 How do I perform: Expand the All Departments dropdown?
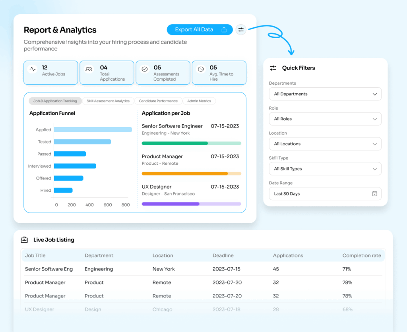325,94
